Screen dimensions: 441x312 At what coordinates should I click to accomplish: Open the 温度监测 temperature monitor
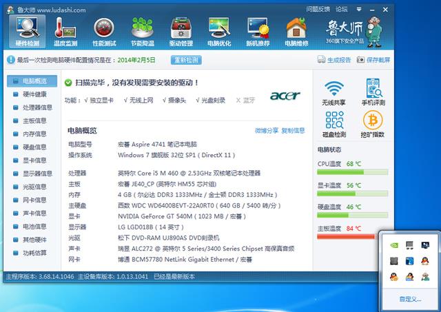pos(65,32)
